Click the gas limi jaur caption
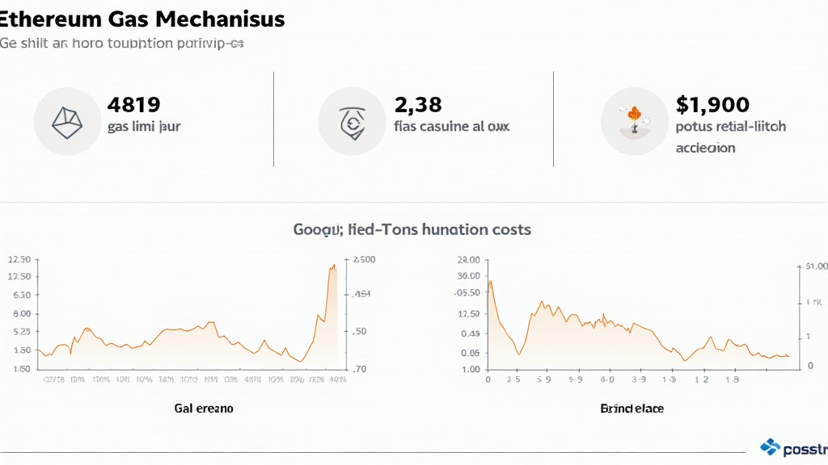828x465 pixels. click(143, 127)
